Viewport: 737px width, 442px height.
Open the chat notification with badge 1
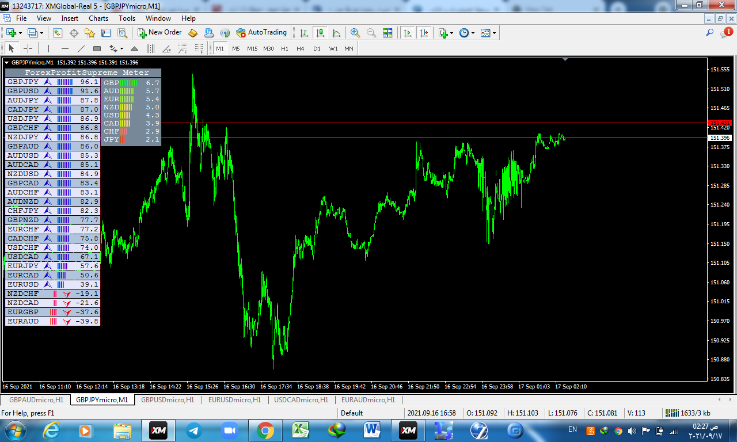(726, 33)
